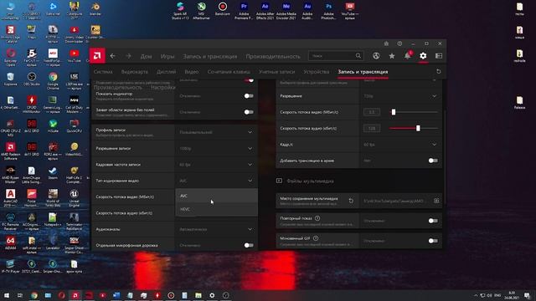Open the Steam desktop shortcut
Screen dimensions: 536x301
pos(53,173)
